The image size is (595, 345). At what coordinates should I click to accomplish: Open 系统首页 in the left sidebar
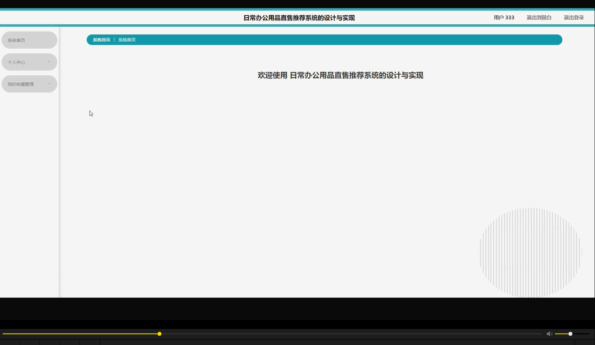point(29,40)
